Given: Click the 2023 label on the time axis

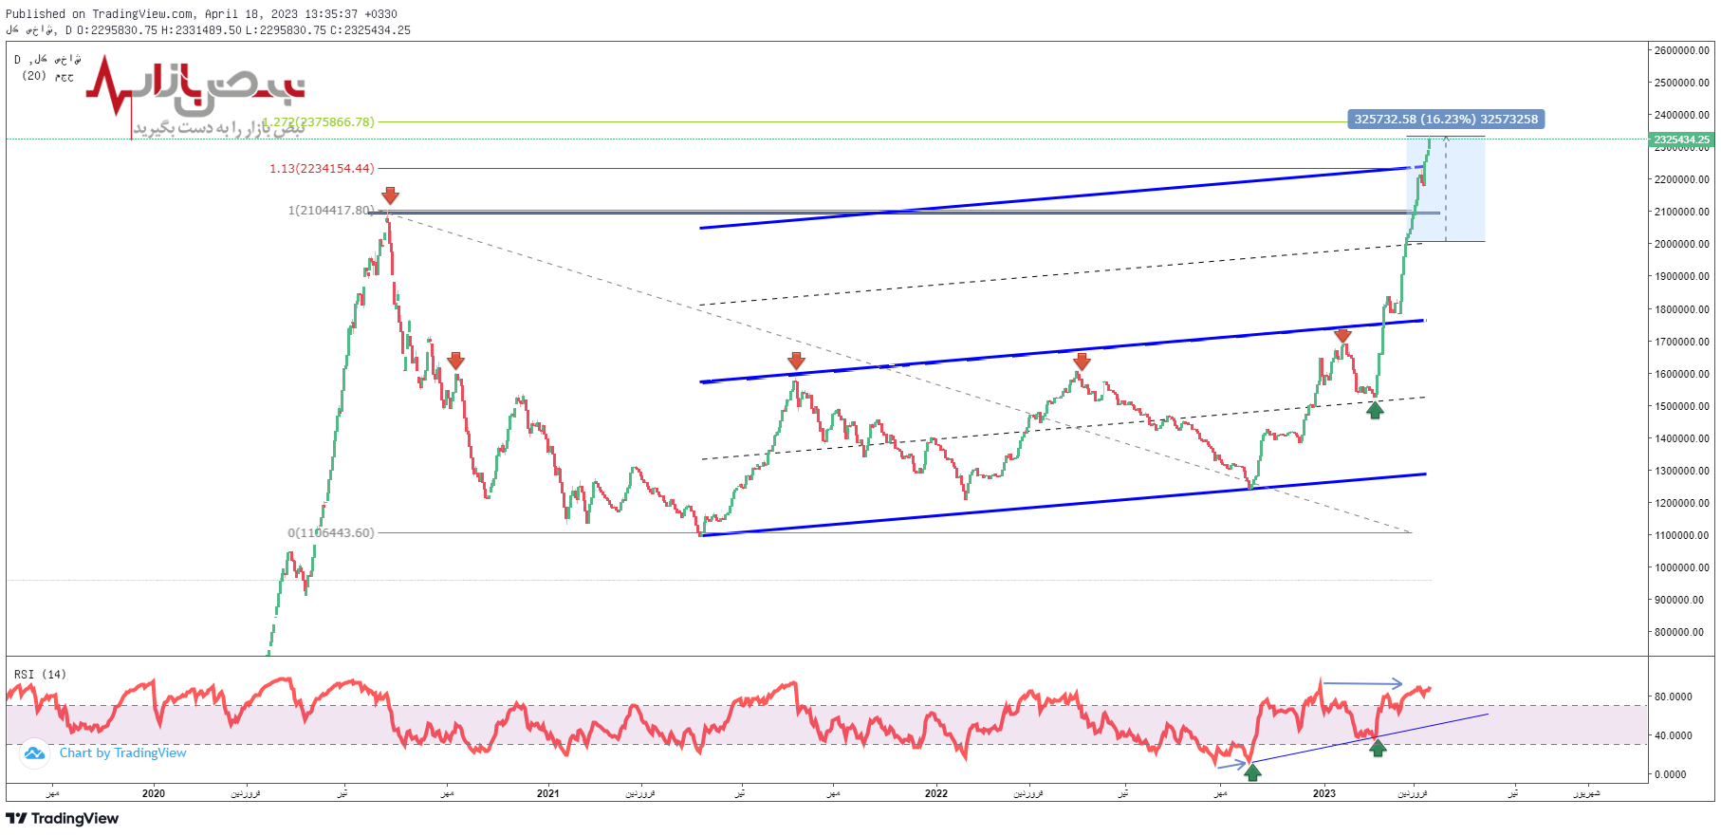Looking at the screenshot, I should coord(1324,793).
